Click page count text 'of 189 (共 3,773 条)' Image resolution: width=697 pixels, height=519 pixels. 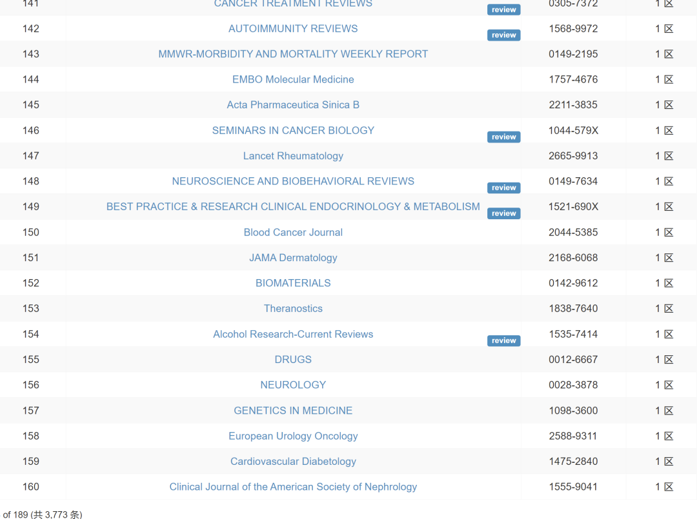42,514
